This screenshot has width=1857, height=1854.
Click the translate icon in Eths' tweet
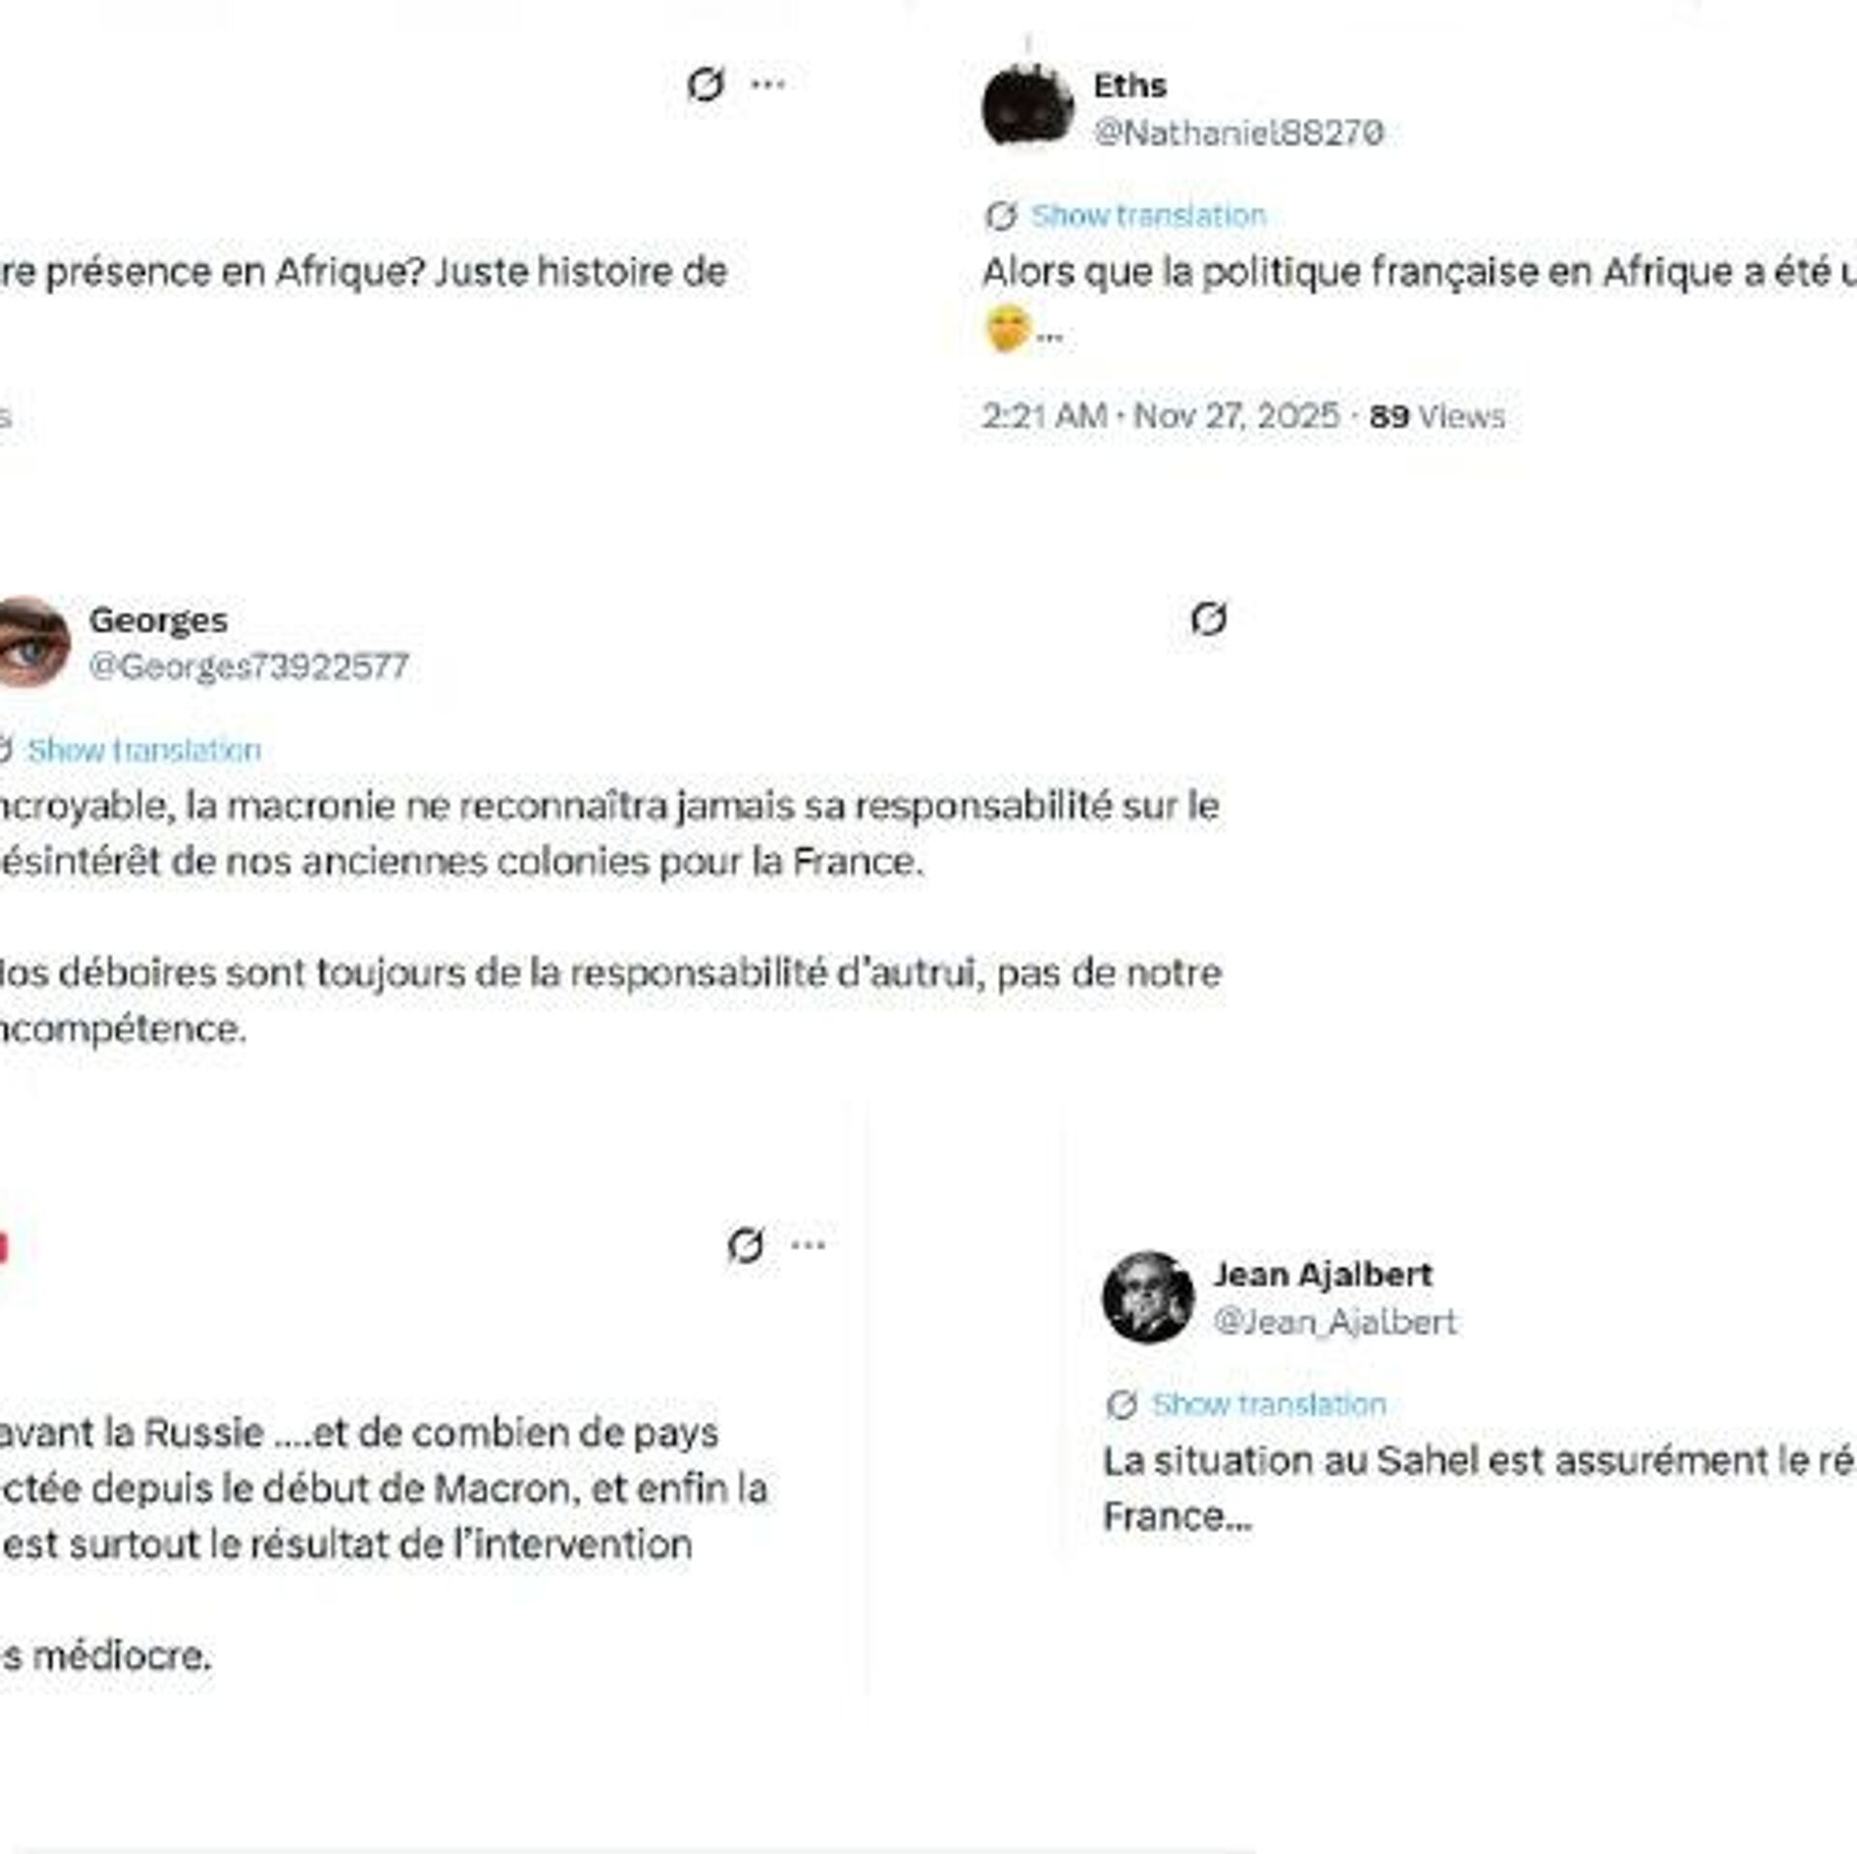(x=1000, y=216)
